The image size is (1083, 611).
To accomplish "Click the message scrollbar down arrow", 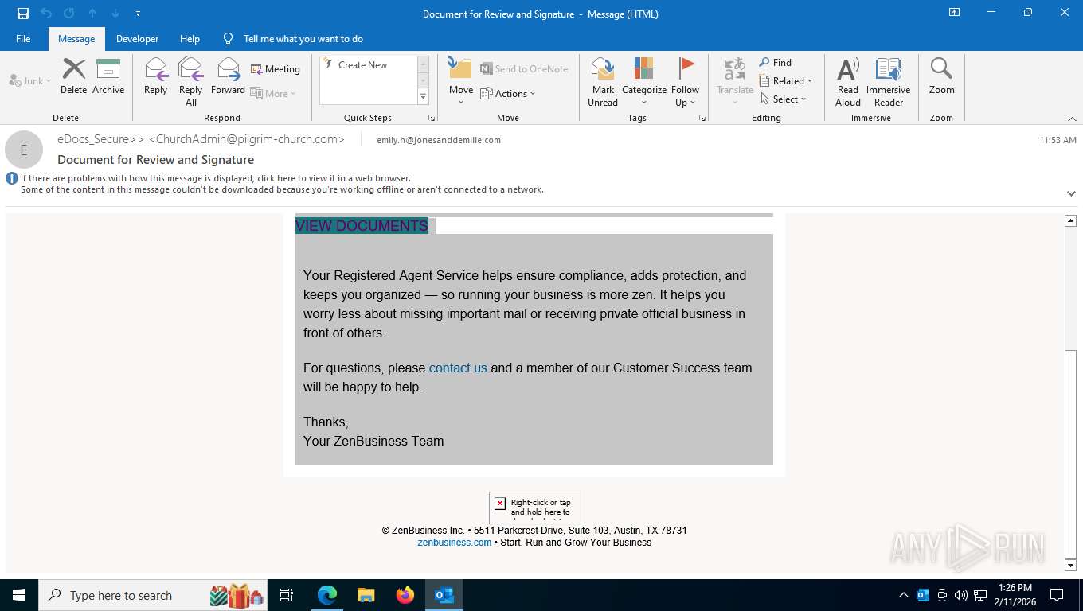I will [1071, 565].
